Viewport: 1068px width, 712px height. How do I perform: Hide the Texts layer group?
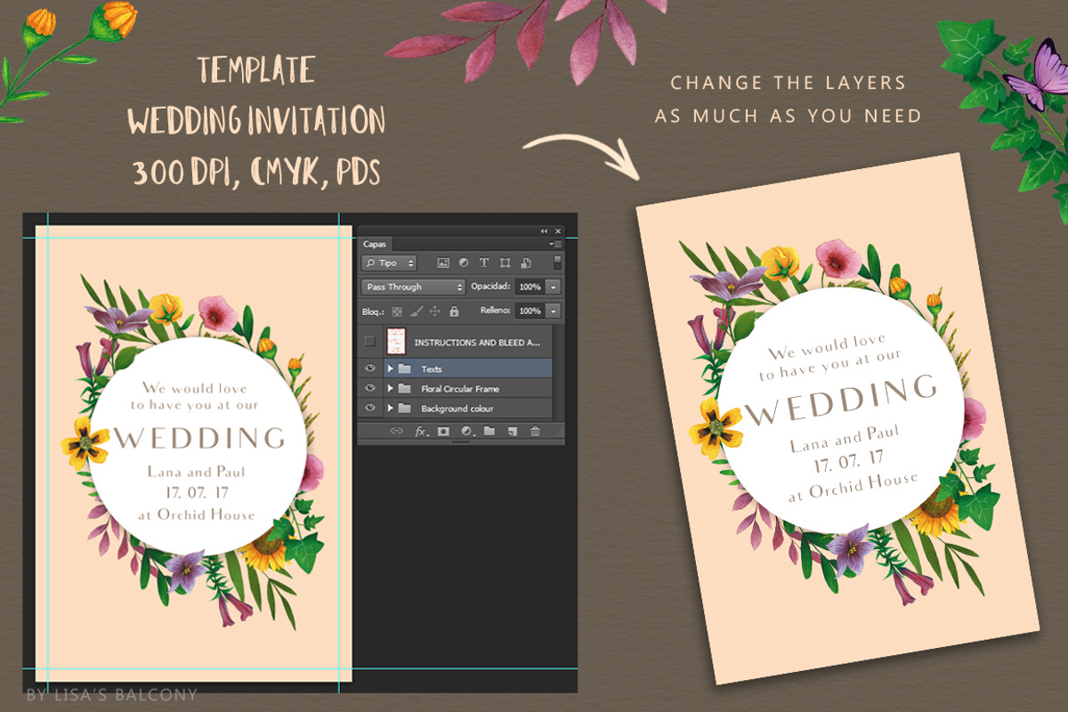pyautogui.click(x=370, y=368)
